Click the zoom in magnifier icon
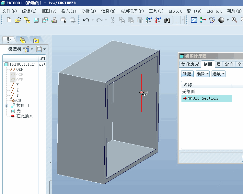 coord(234,20)
